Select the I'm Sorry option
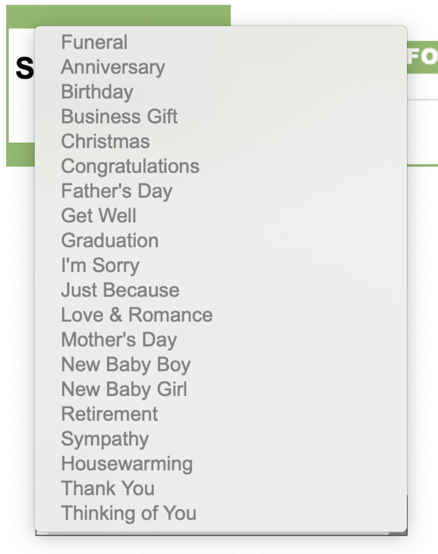 100,266
